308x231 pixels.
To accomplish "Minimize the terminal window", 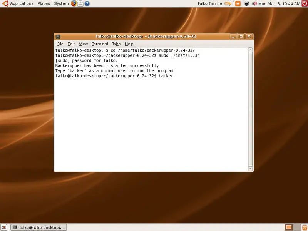I will [233, 37].
